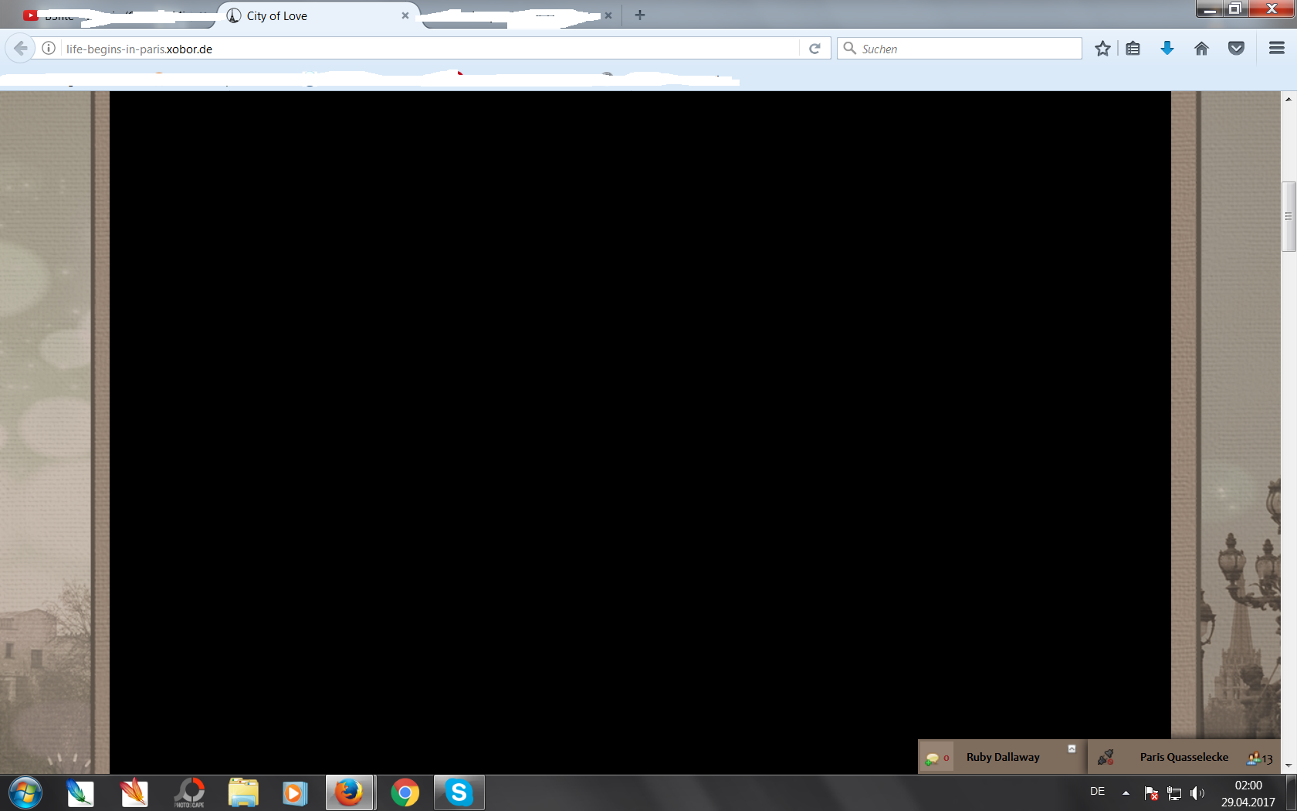Click the chat plug connection icon
Screen dimensions: 1297x811
click(x=1106, y=757)
